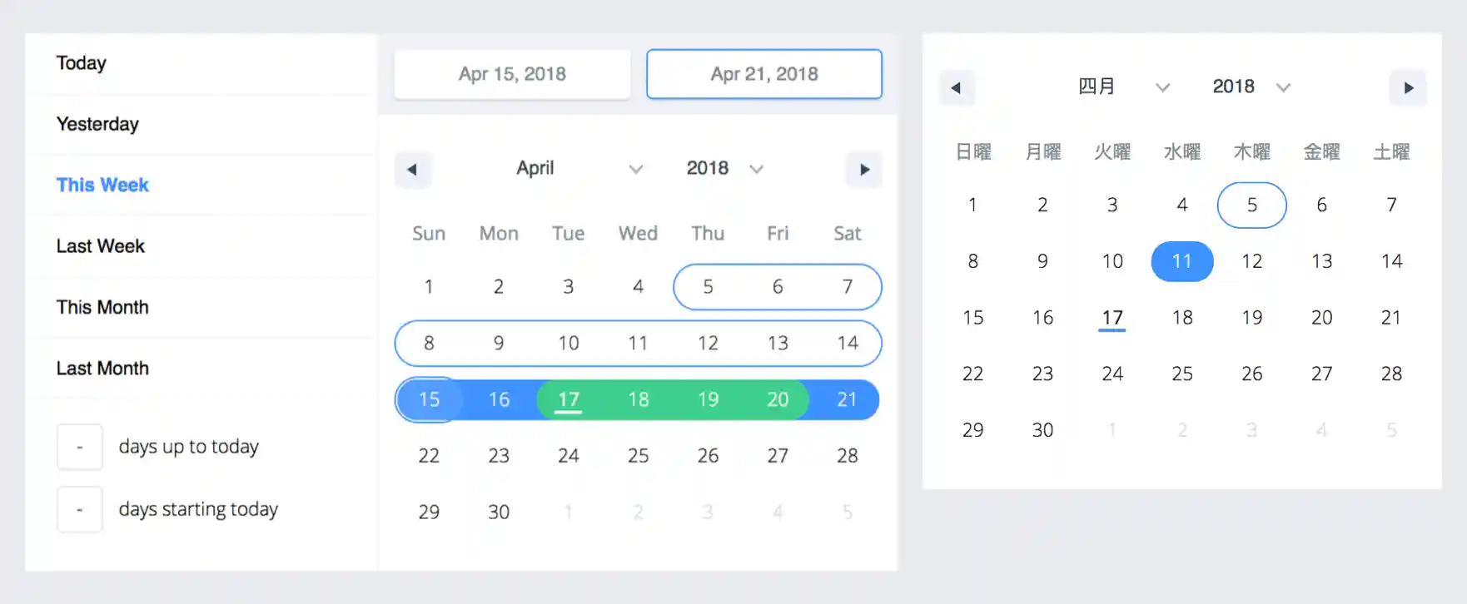The image size is (1467, 604).
Task: Select the This Week preset
Action: [x=102, y=185]
